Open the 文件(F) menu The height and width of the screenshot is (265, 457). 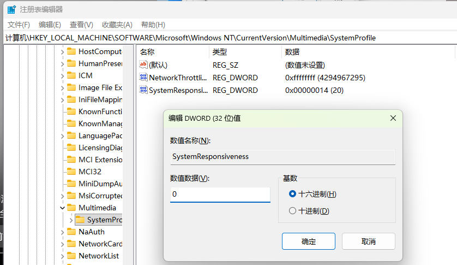pyautogui.click(x=19, y=25)
